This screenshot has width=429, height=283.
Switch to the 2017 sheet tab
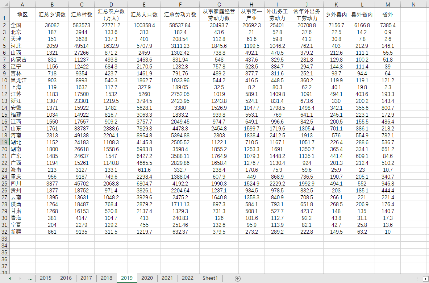(x=86, y=278)
